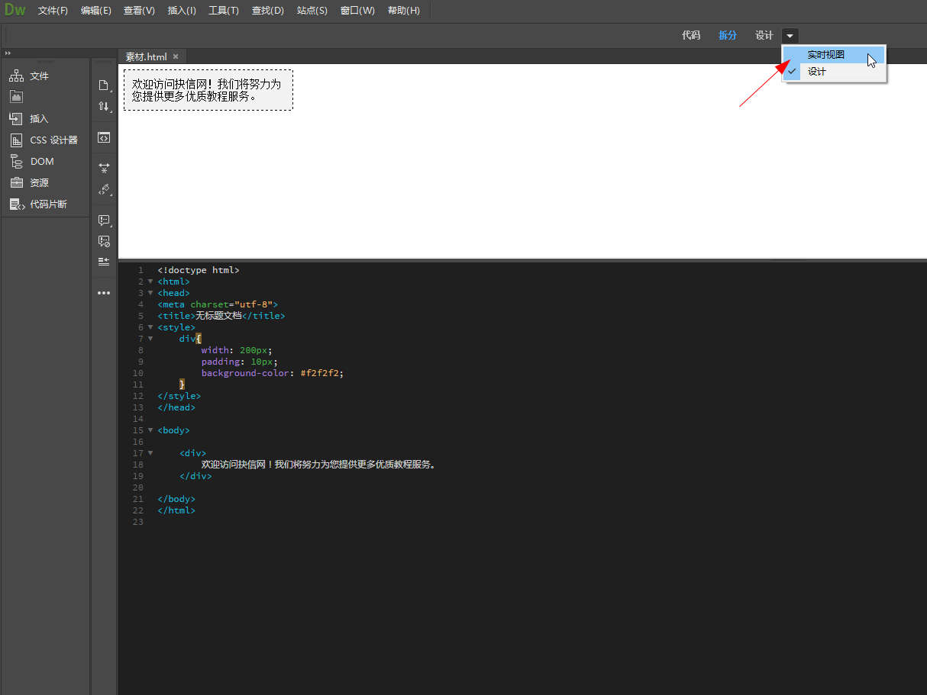Open the 工具(T) menu
The image size is (927, 695).
(x=224, y=11)
